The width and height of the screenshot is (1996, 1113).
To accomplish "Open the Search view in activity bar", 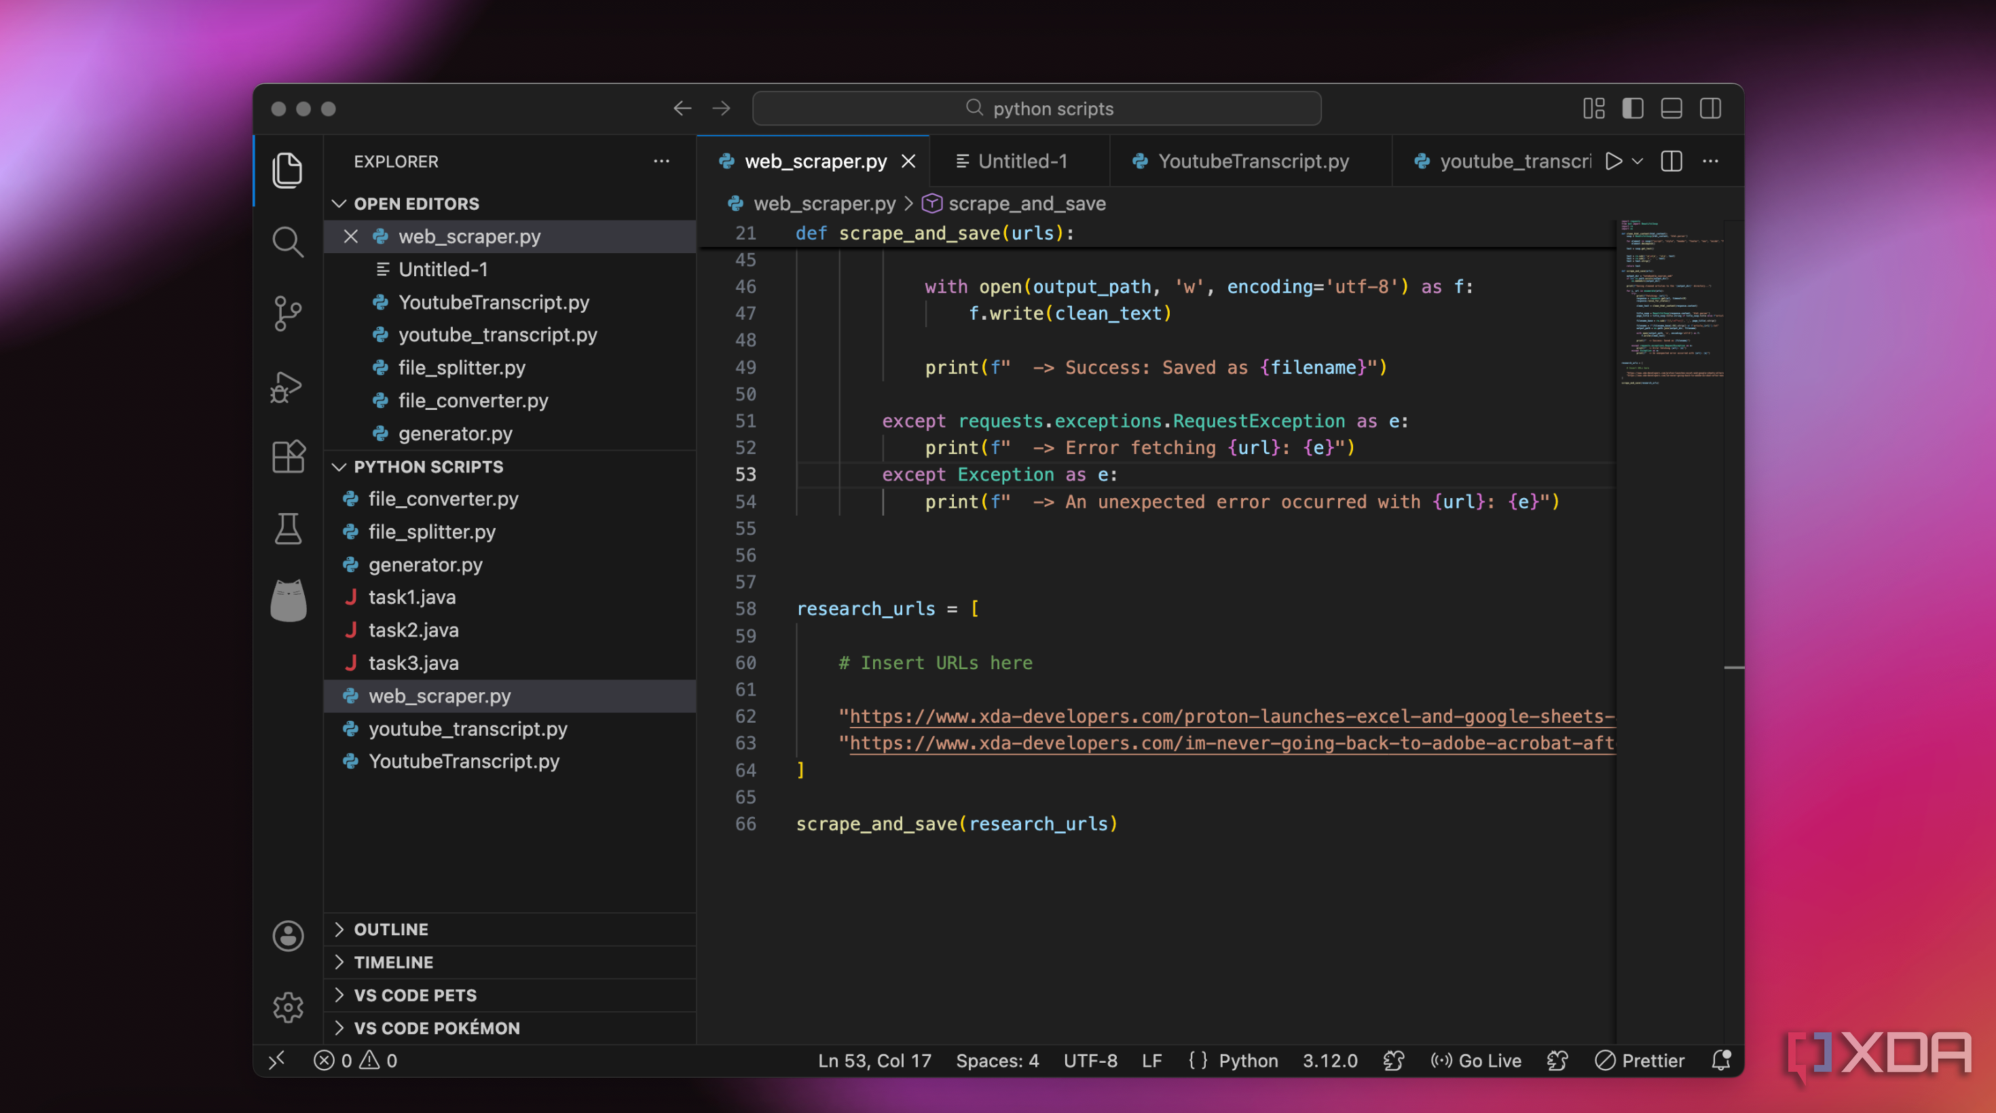I will (x=287, y=242).
